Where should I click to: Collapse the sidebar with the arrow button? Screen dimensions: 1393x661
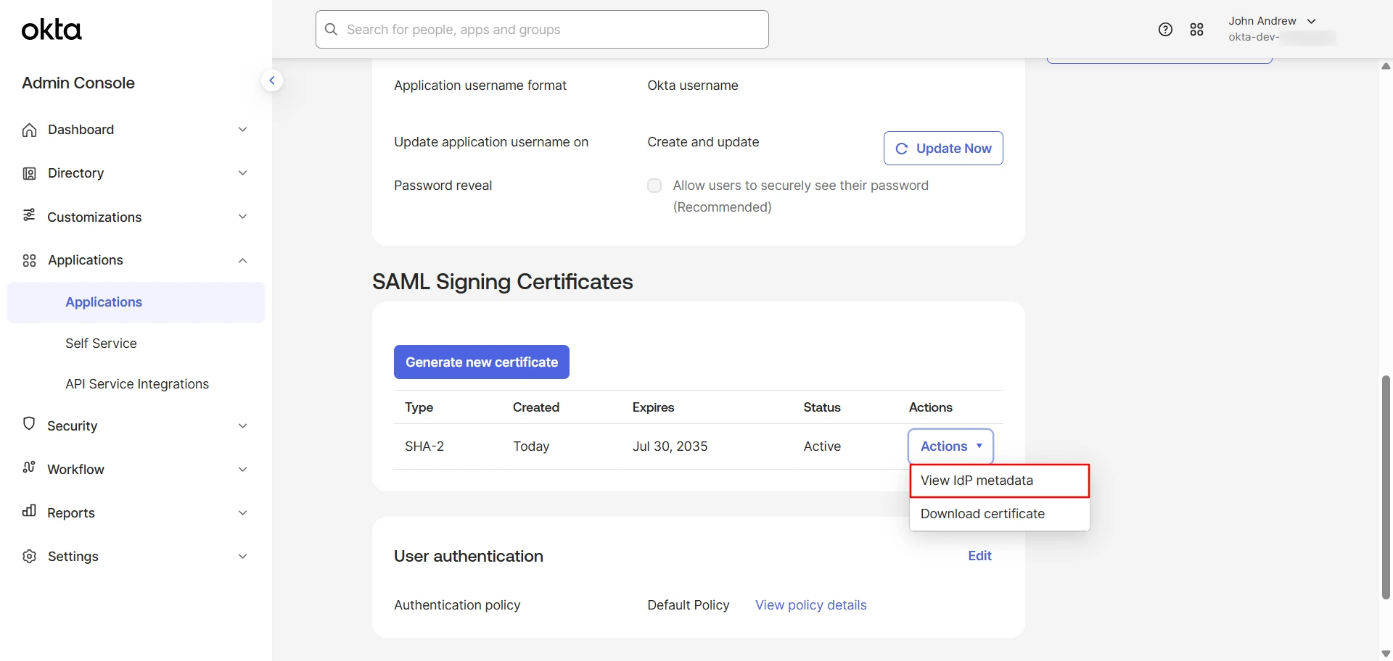pyautogui.click(x=272, y=80)
